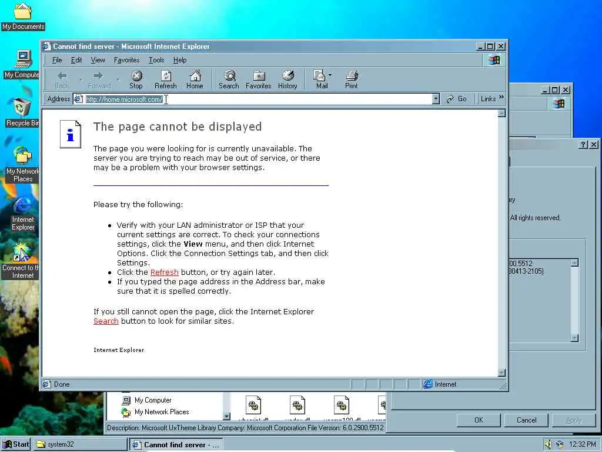Go to the Home page
Viewport: 602px width, 452px height.
[195, 79]
